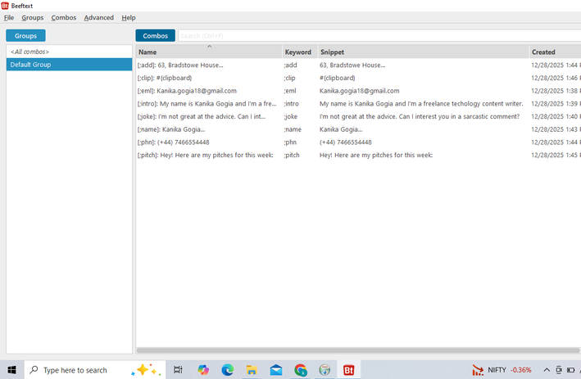
Task: Open the NIFTY stock widget
Action: pyautogui.click(x=502, y=370)
